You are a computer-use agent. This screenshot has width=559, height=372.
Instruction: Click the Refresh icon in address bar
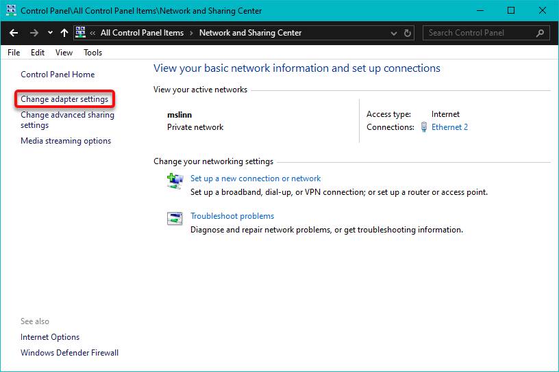pos(408,33)
